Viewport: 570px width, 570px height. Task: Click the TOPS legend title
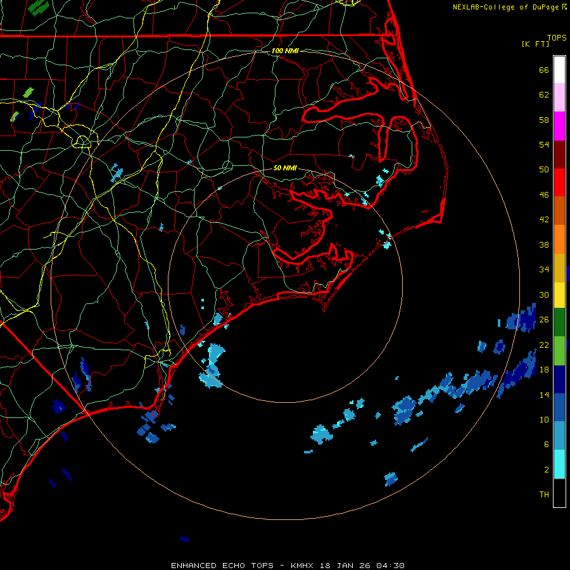click(x=557, y=37)
